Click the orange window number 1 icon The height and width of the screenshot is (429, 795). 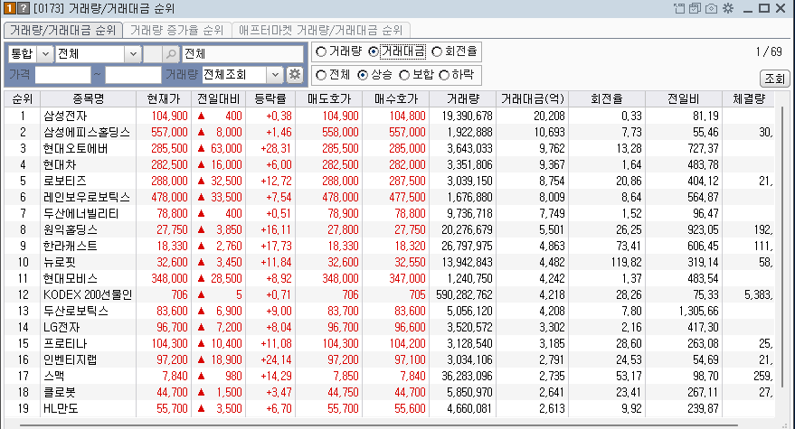[x=10, y=8]
